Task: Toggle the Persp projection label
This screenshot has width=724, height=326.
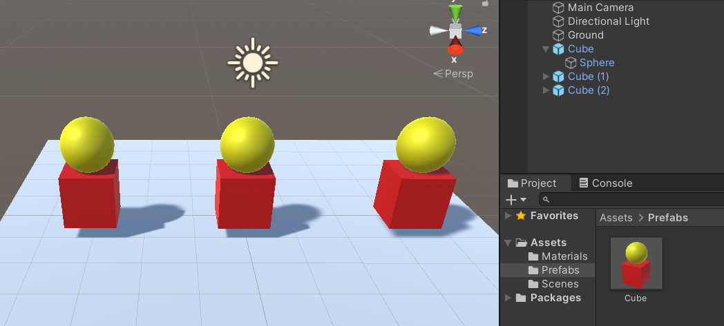Action: pyautogui.click(x=453, y=74)
